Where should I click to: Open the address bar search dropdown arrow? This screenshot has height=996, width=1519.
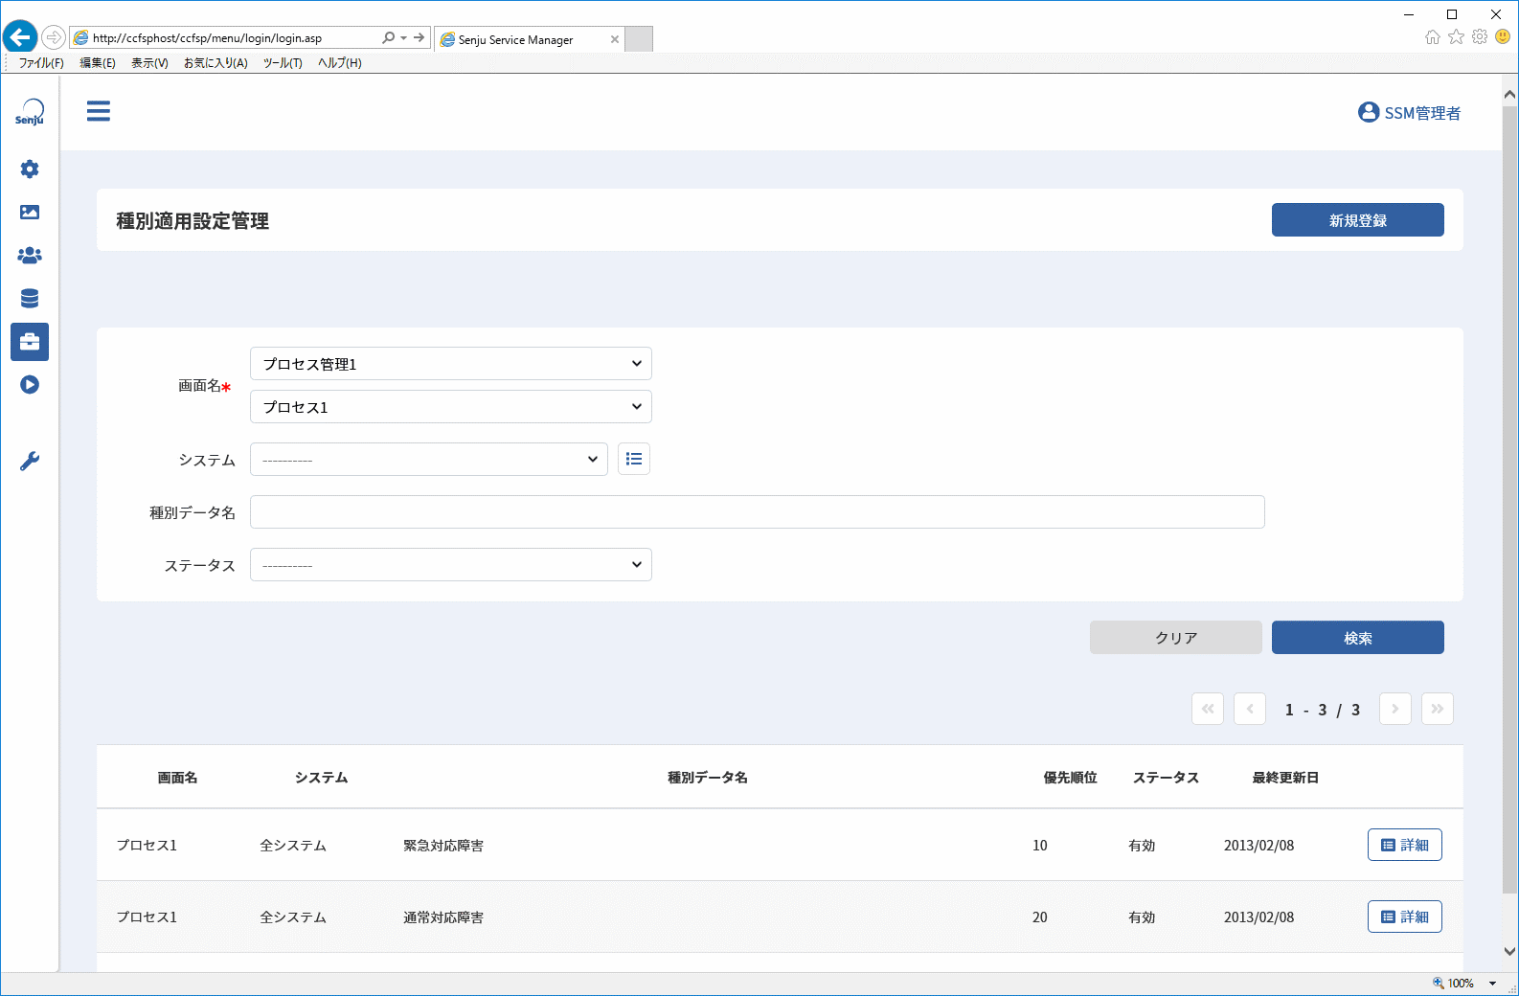click(403, 38)
